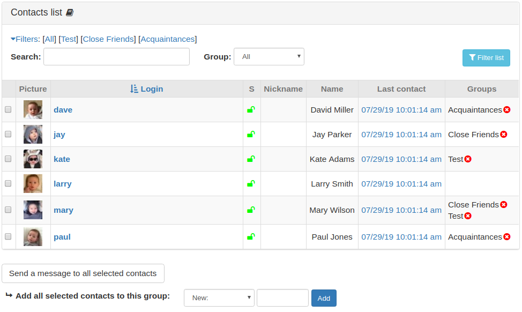
Task: Click the name David Miller
Action: [x=332, y=109]
